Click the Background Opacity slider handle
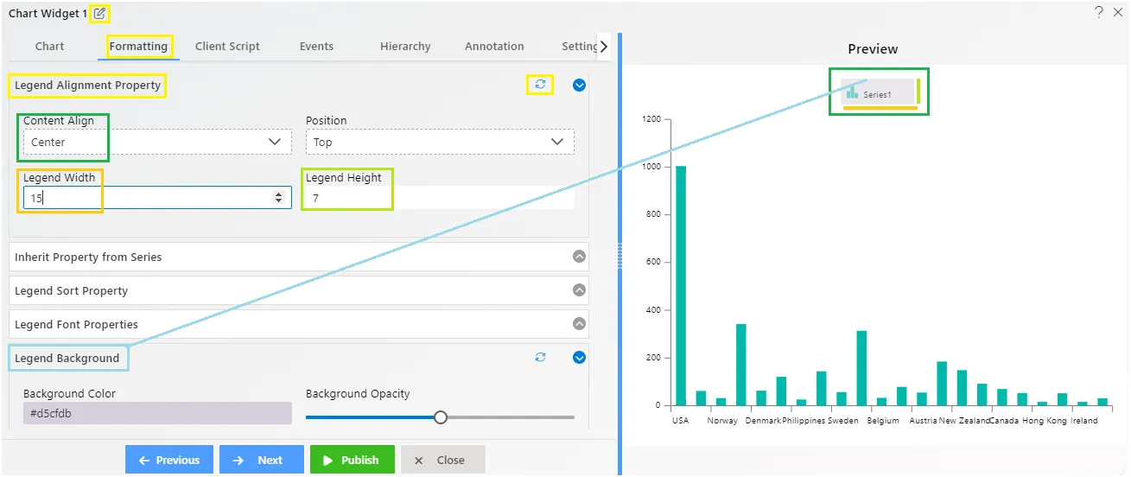 pyautogui.click(x=441, y=417)
